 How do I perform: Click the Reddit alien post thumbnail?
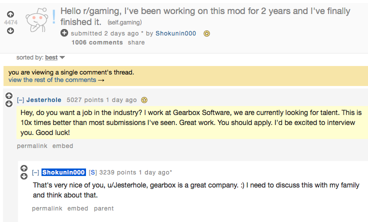37,20
